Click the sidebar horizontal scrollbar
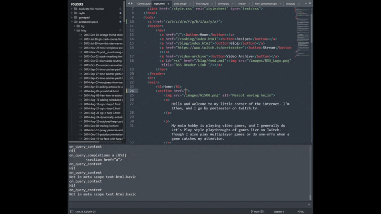This screenshot has width=381, height=214. click(x=84, y=142)
